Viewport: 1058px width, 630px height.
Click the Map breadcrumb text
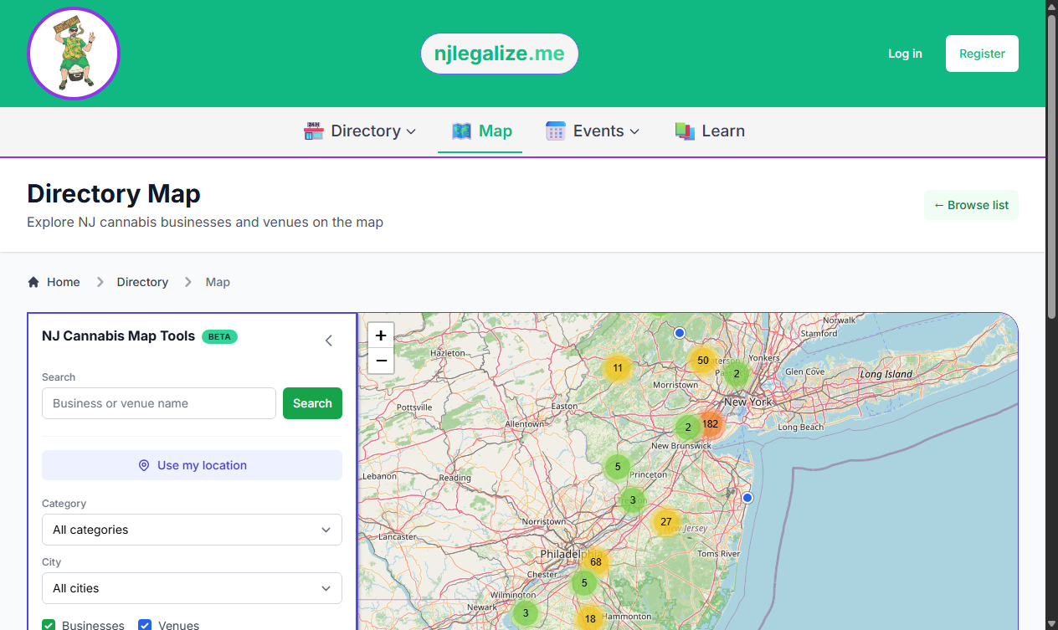pos(218,282)
